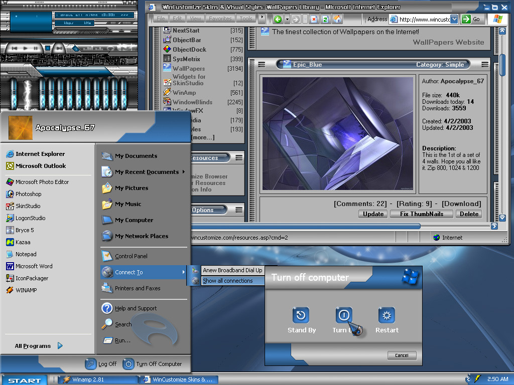514x385 pixels.
Task: Click the Winamp pause button
Action: [36, 48]
